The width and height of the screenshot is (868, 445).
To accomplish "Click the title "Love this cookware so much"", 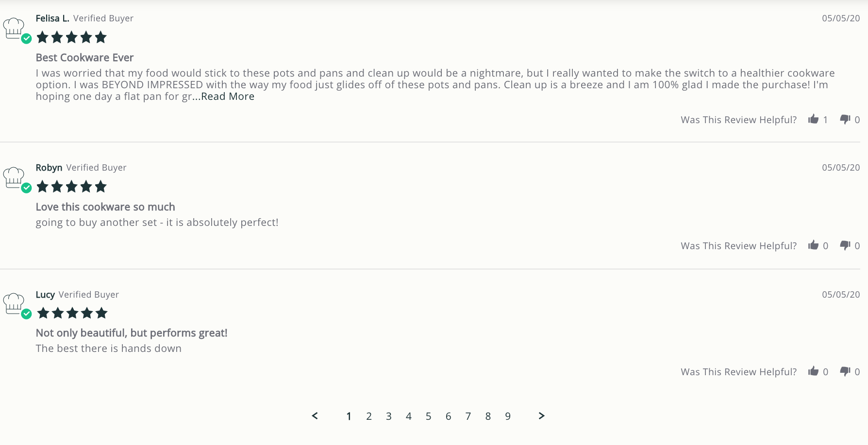I will (x=105, y=207).
